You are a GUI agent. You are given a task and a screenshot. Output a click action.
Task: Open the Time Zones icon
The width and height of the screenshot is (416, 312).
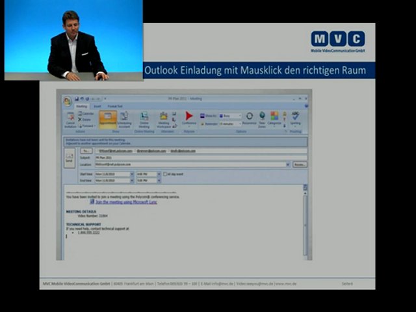(262, 118)
